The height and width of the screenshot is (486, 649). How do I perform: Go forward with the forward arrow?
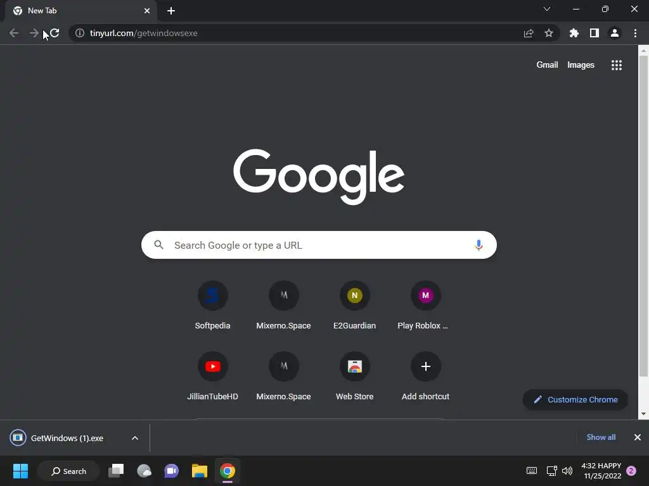click(34, 33)
